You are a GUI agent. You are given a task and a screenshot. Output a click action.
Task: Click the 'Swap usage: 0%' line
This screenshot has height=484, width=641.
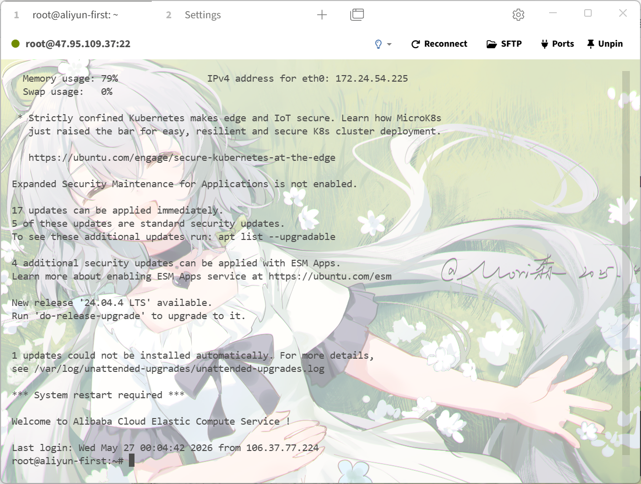(68, 92)
